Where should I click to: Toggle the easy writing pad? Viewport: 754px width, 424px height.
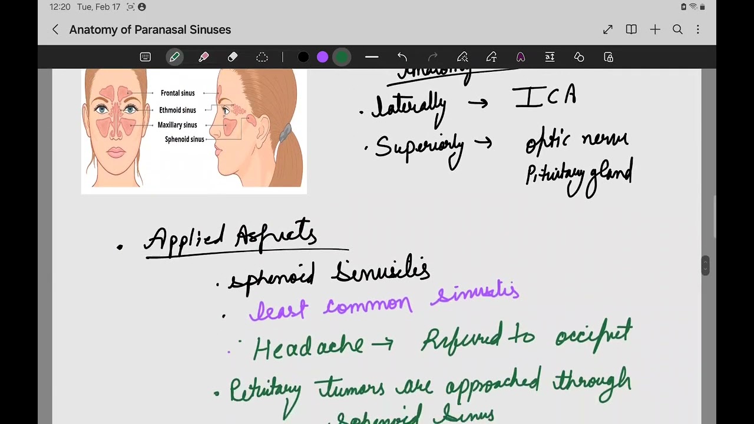[x=550, y=57]
